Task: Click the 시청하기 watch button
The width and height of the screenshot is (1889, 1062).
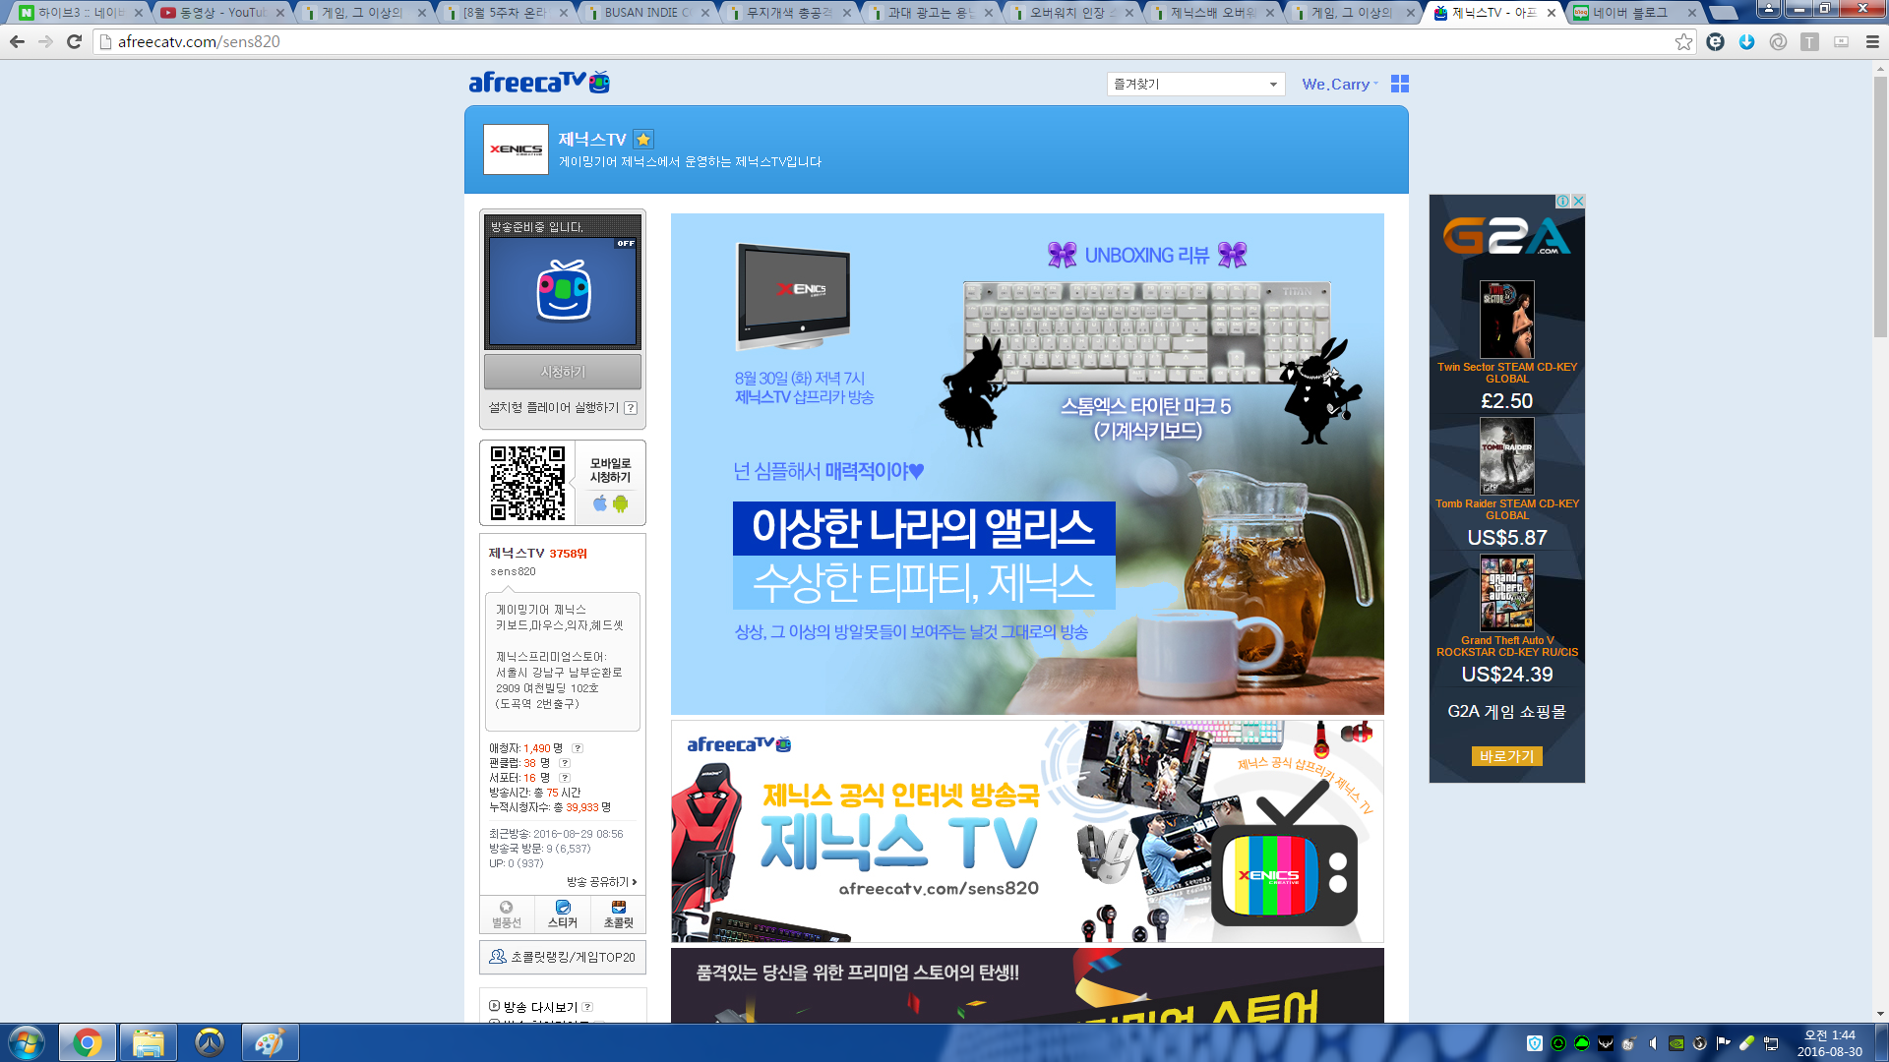Action: (x=563, y=372)
